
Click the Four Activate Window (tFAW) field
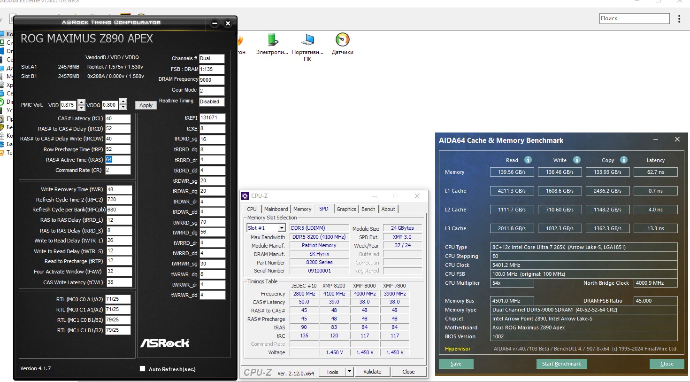[x=119, y=271]
